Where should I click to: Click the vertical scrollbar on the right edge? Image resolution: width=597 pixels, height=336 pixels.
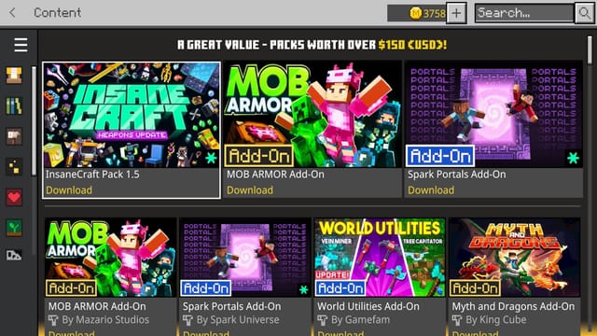pos(590,49)
